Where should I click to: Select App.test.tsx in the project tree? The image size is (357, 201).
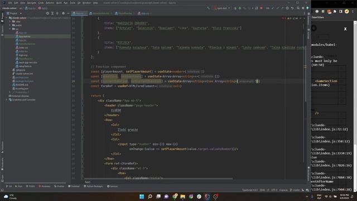click(x=25, y=36)
